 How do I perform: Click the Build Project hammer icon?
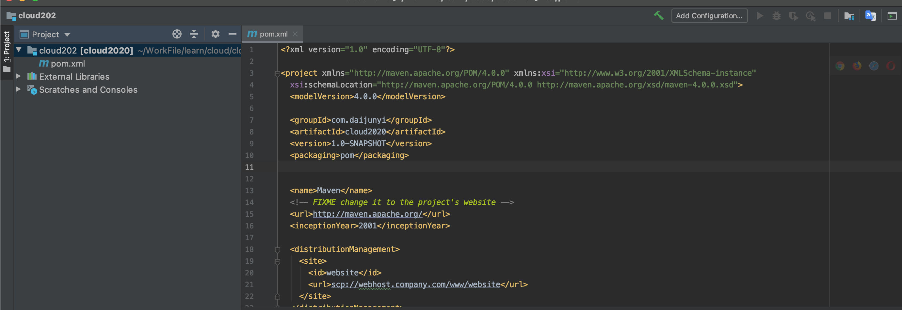[658, 16]
